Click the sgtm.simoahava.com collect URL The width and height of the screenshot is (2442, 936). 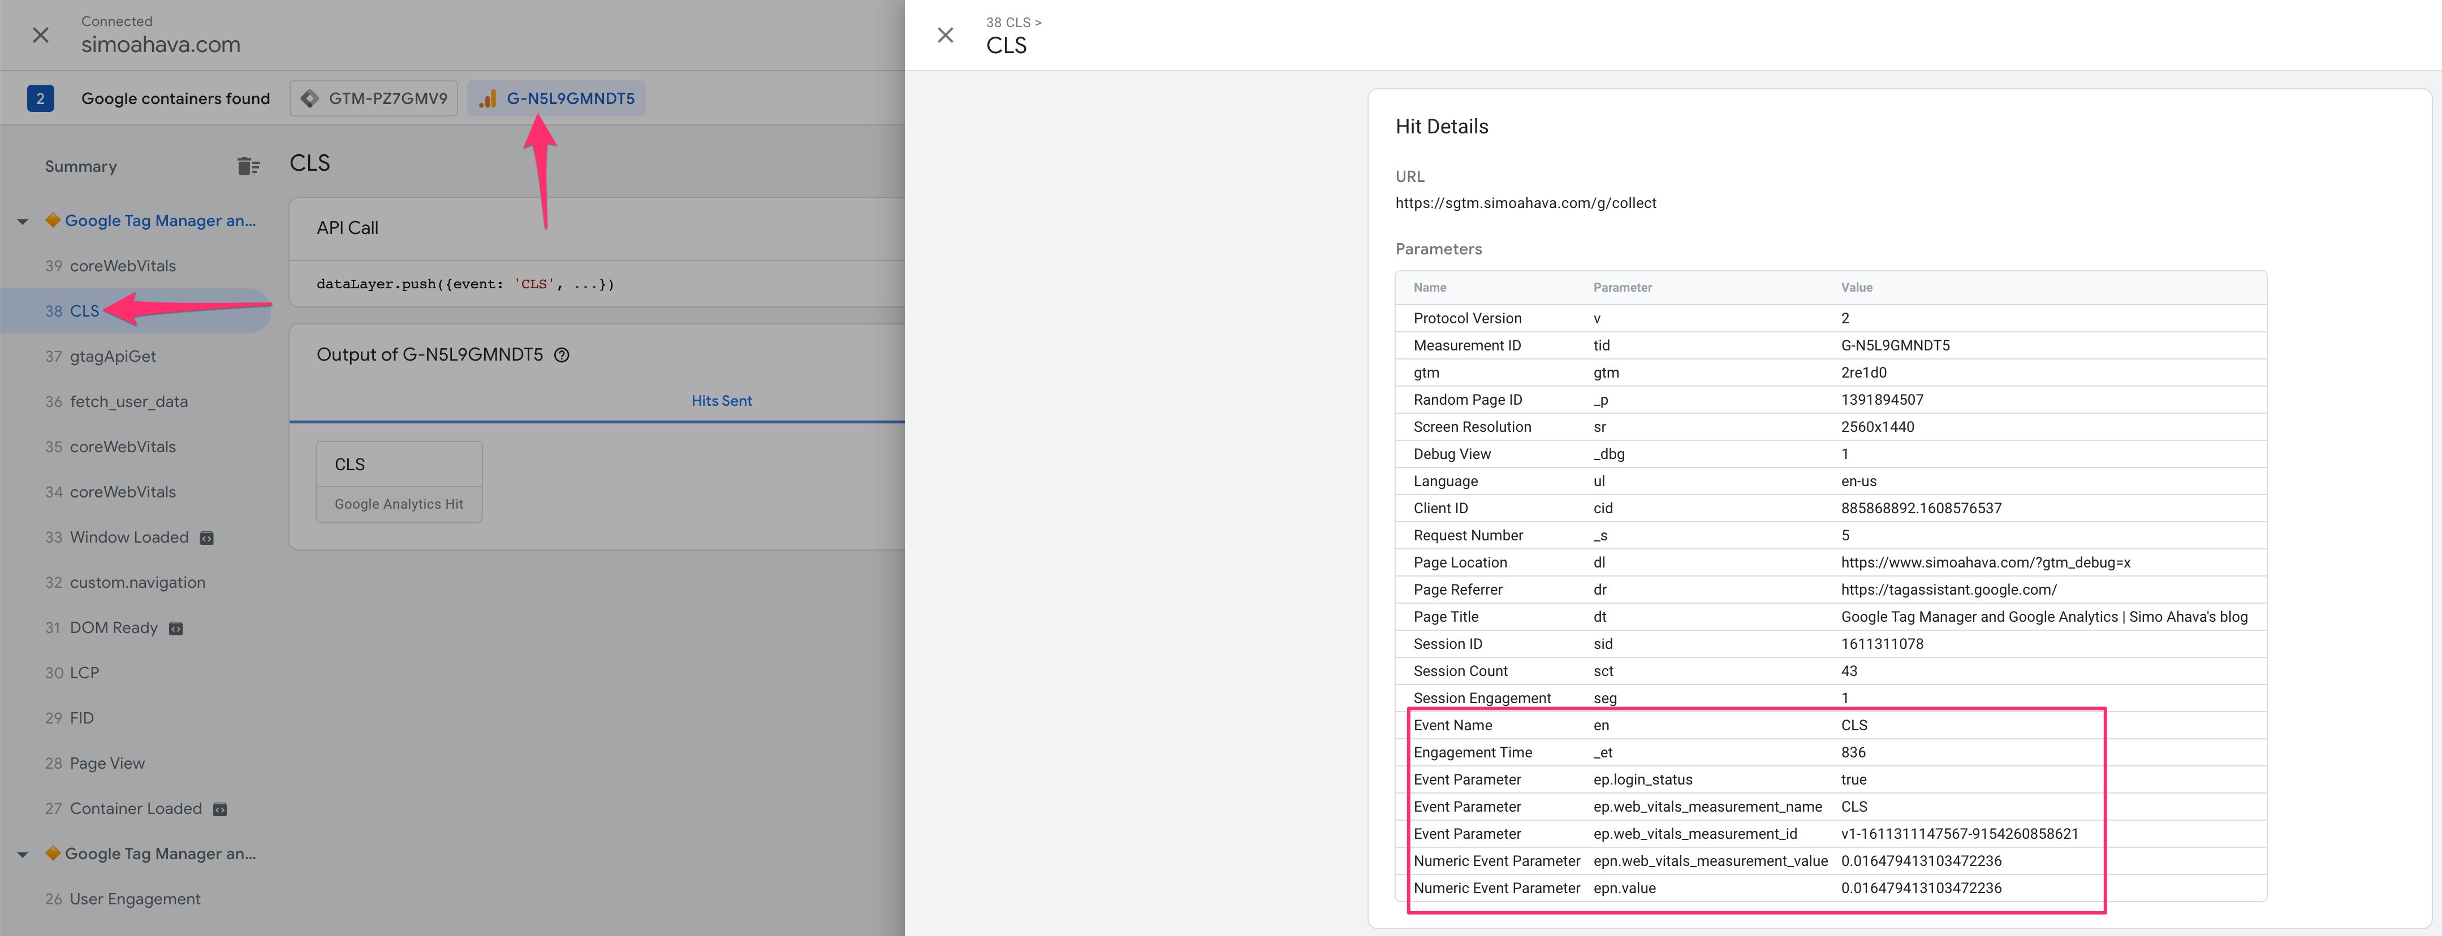(1525, 203)
